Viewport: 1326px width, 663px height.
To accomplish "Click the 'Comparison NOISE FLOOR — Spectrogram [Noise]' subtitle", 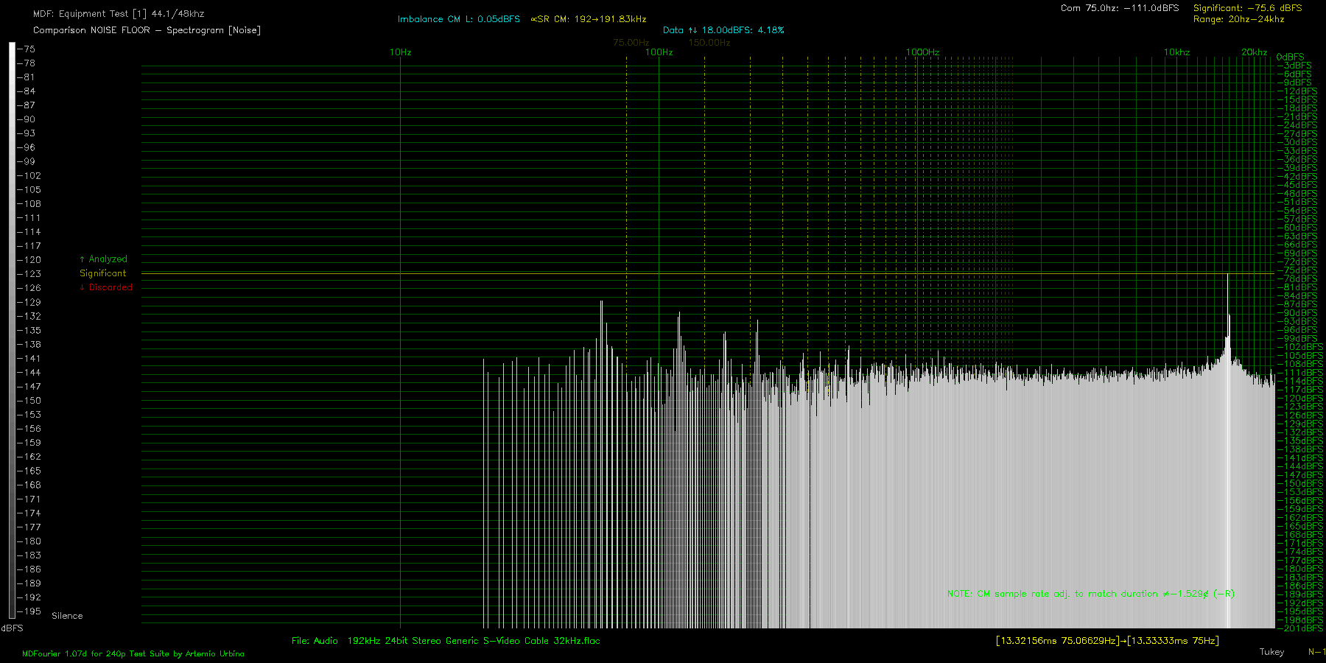I will (147, 30).
